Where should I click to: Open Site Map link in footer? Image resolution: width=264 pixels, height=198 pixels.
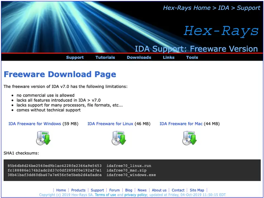197,190
